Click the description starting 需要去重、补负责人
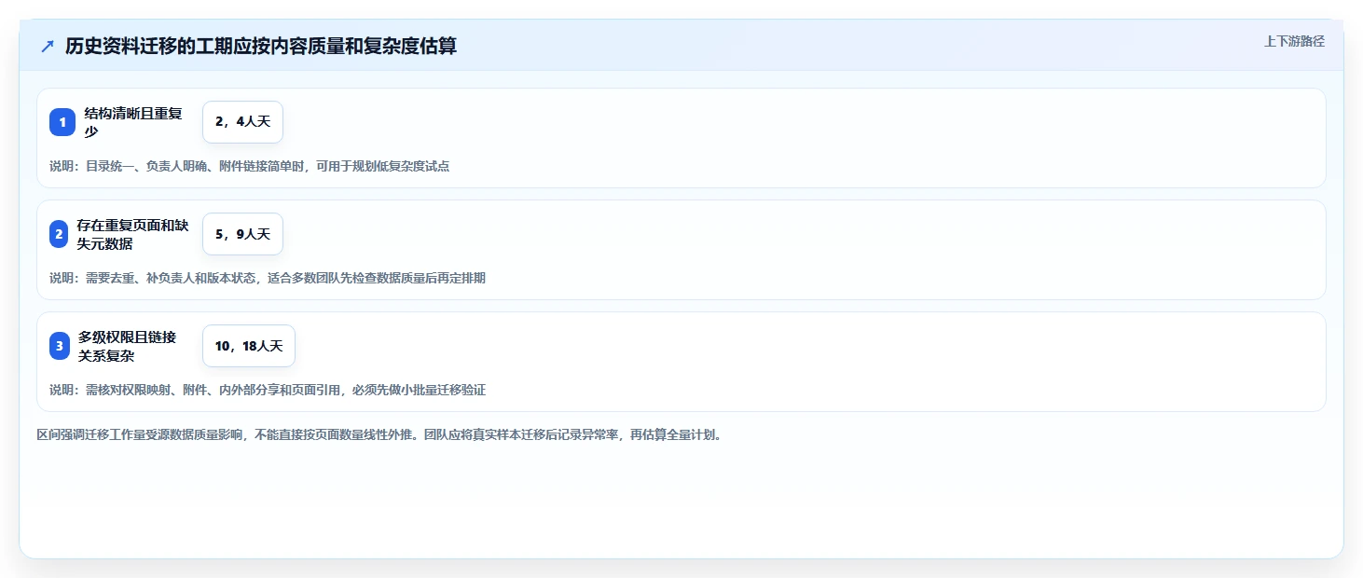Image resolution: width=1363 pixels, height=578 pixels. pyautogui.click(x=268, y=278)
